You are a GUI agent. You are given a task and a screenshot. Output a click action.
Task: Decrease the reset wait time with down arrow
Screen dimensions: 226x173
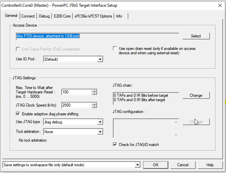tap(94, 93)
